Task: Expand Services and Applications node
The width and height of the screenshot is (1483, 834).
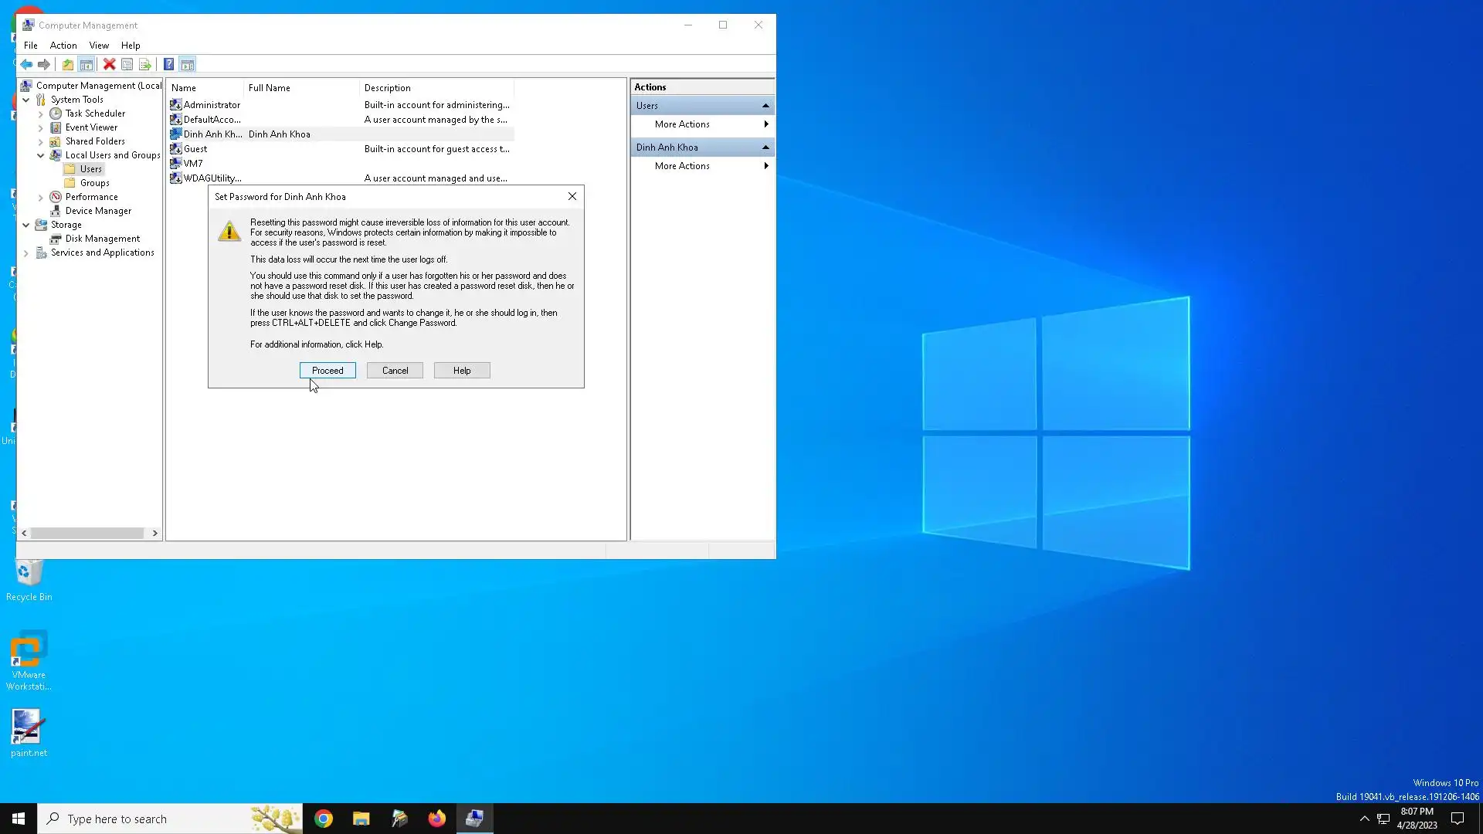Action: [26, 253]
